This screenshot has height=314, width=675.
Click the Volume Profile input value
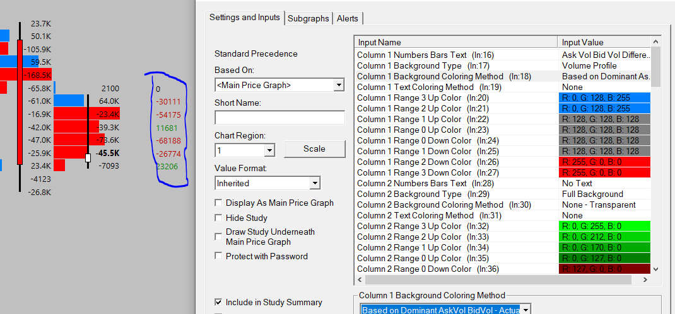[589, 65]
